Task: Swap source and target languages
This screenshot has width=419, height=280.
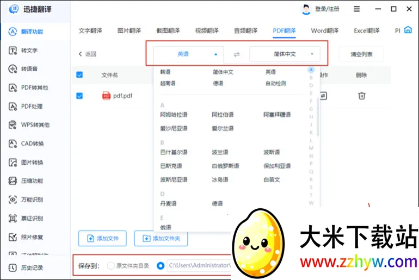Action: (x=237, y=54)
